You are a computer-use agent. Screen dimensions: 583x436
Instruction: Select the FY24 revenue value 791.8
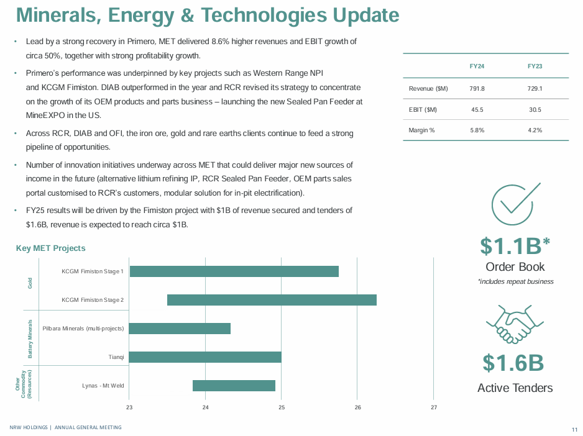477,89
